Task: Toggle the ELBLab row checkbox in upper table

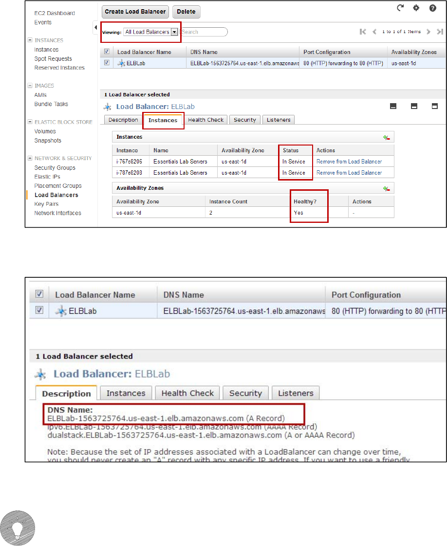Action: (x=107, y=63)
